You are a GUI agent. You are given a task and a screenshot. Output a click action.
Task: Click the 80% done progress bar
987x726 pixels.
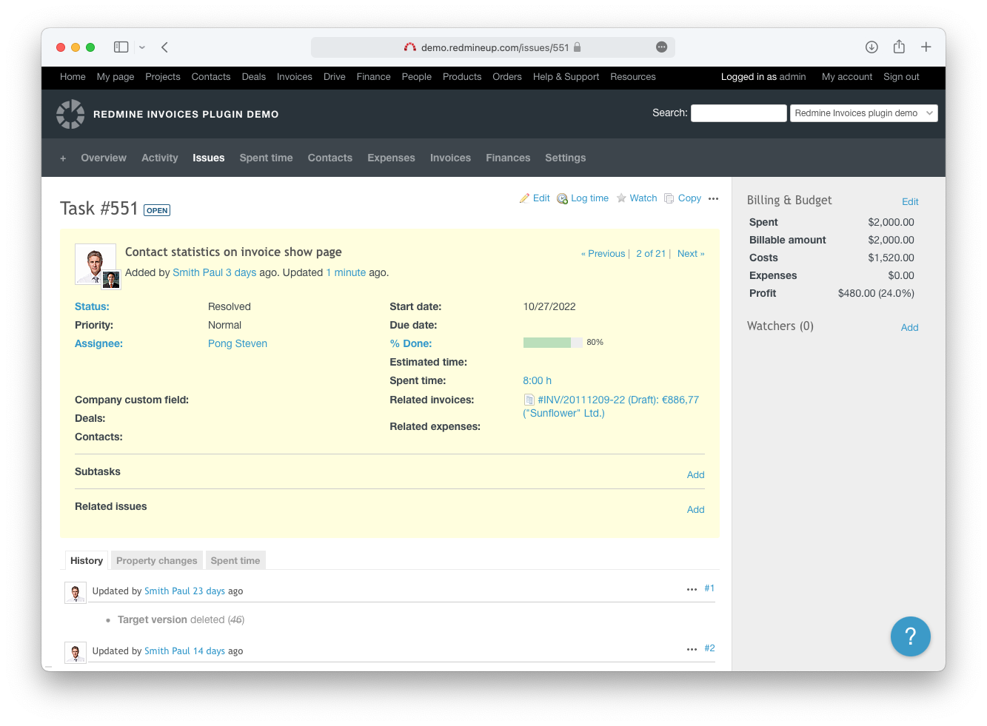pyautogui.click(x=552, y=343)
